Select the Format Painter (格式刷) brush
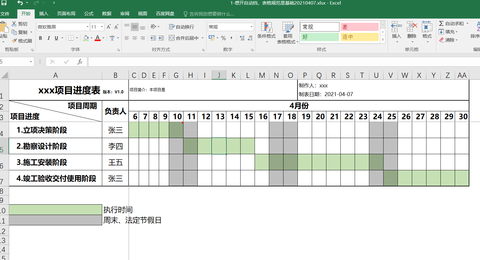The width and height of the screenshot is (480, 260). click(x=14, y=41)
